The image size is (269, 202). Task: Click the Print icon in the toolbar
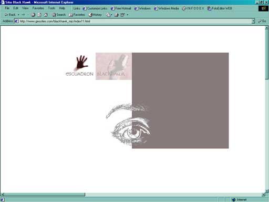point(116,15)
